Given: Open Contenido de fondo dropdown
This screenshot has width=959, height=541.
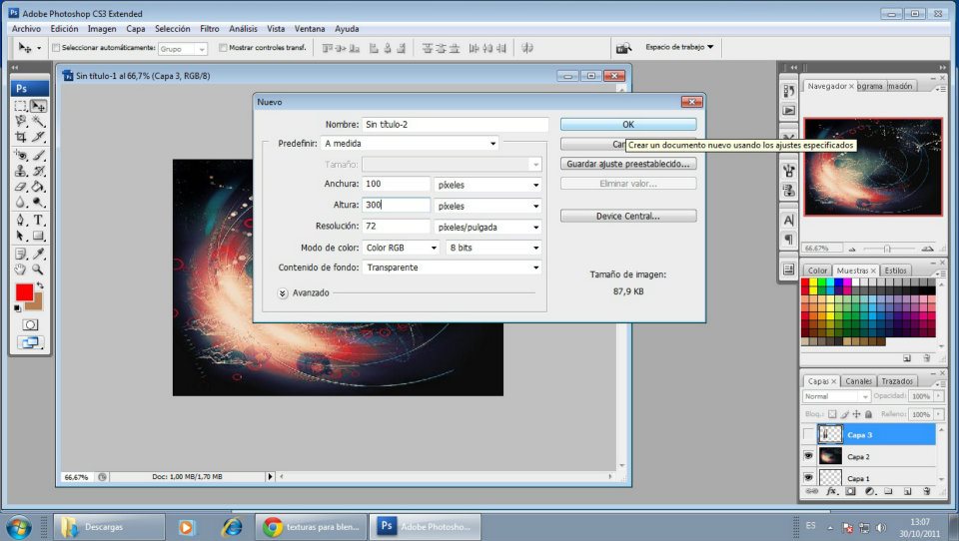Looking at the screenshot, I should coord(452,268).
